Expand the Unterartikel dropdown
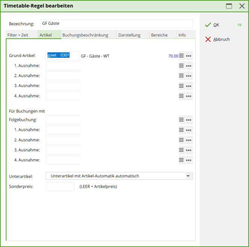Screen dimensions: 249x247 click(x=188, y=176)
